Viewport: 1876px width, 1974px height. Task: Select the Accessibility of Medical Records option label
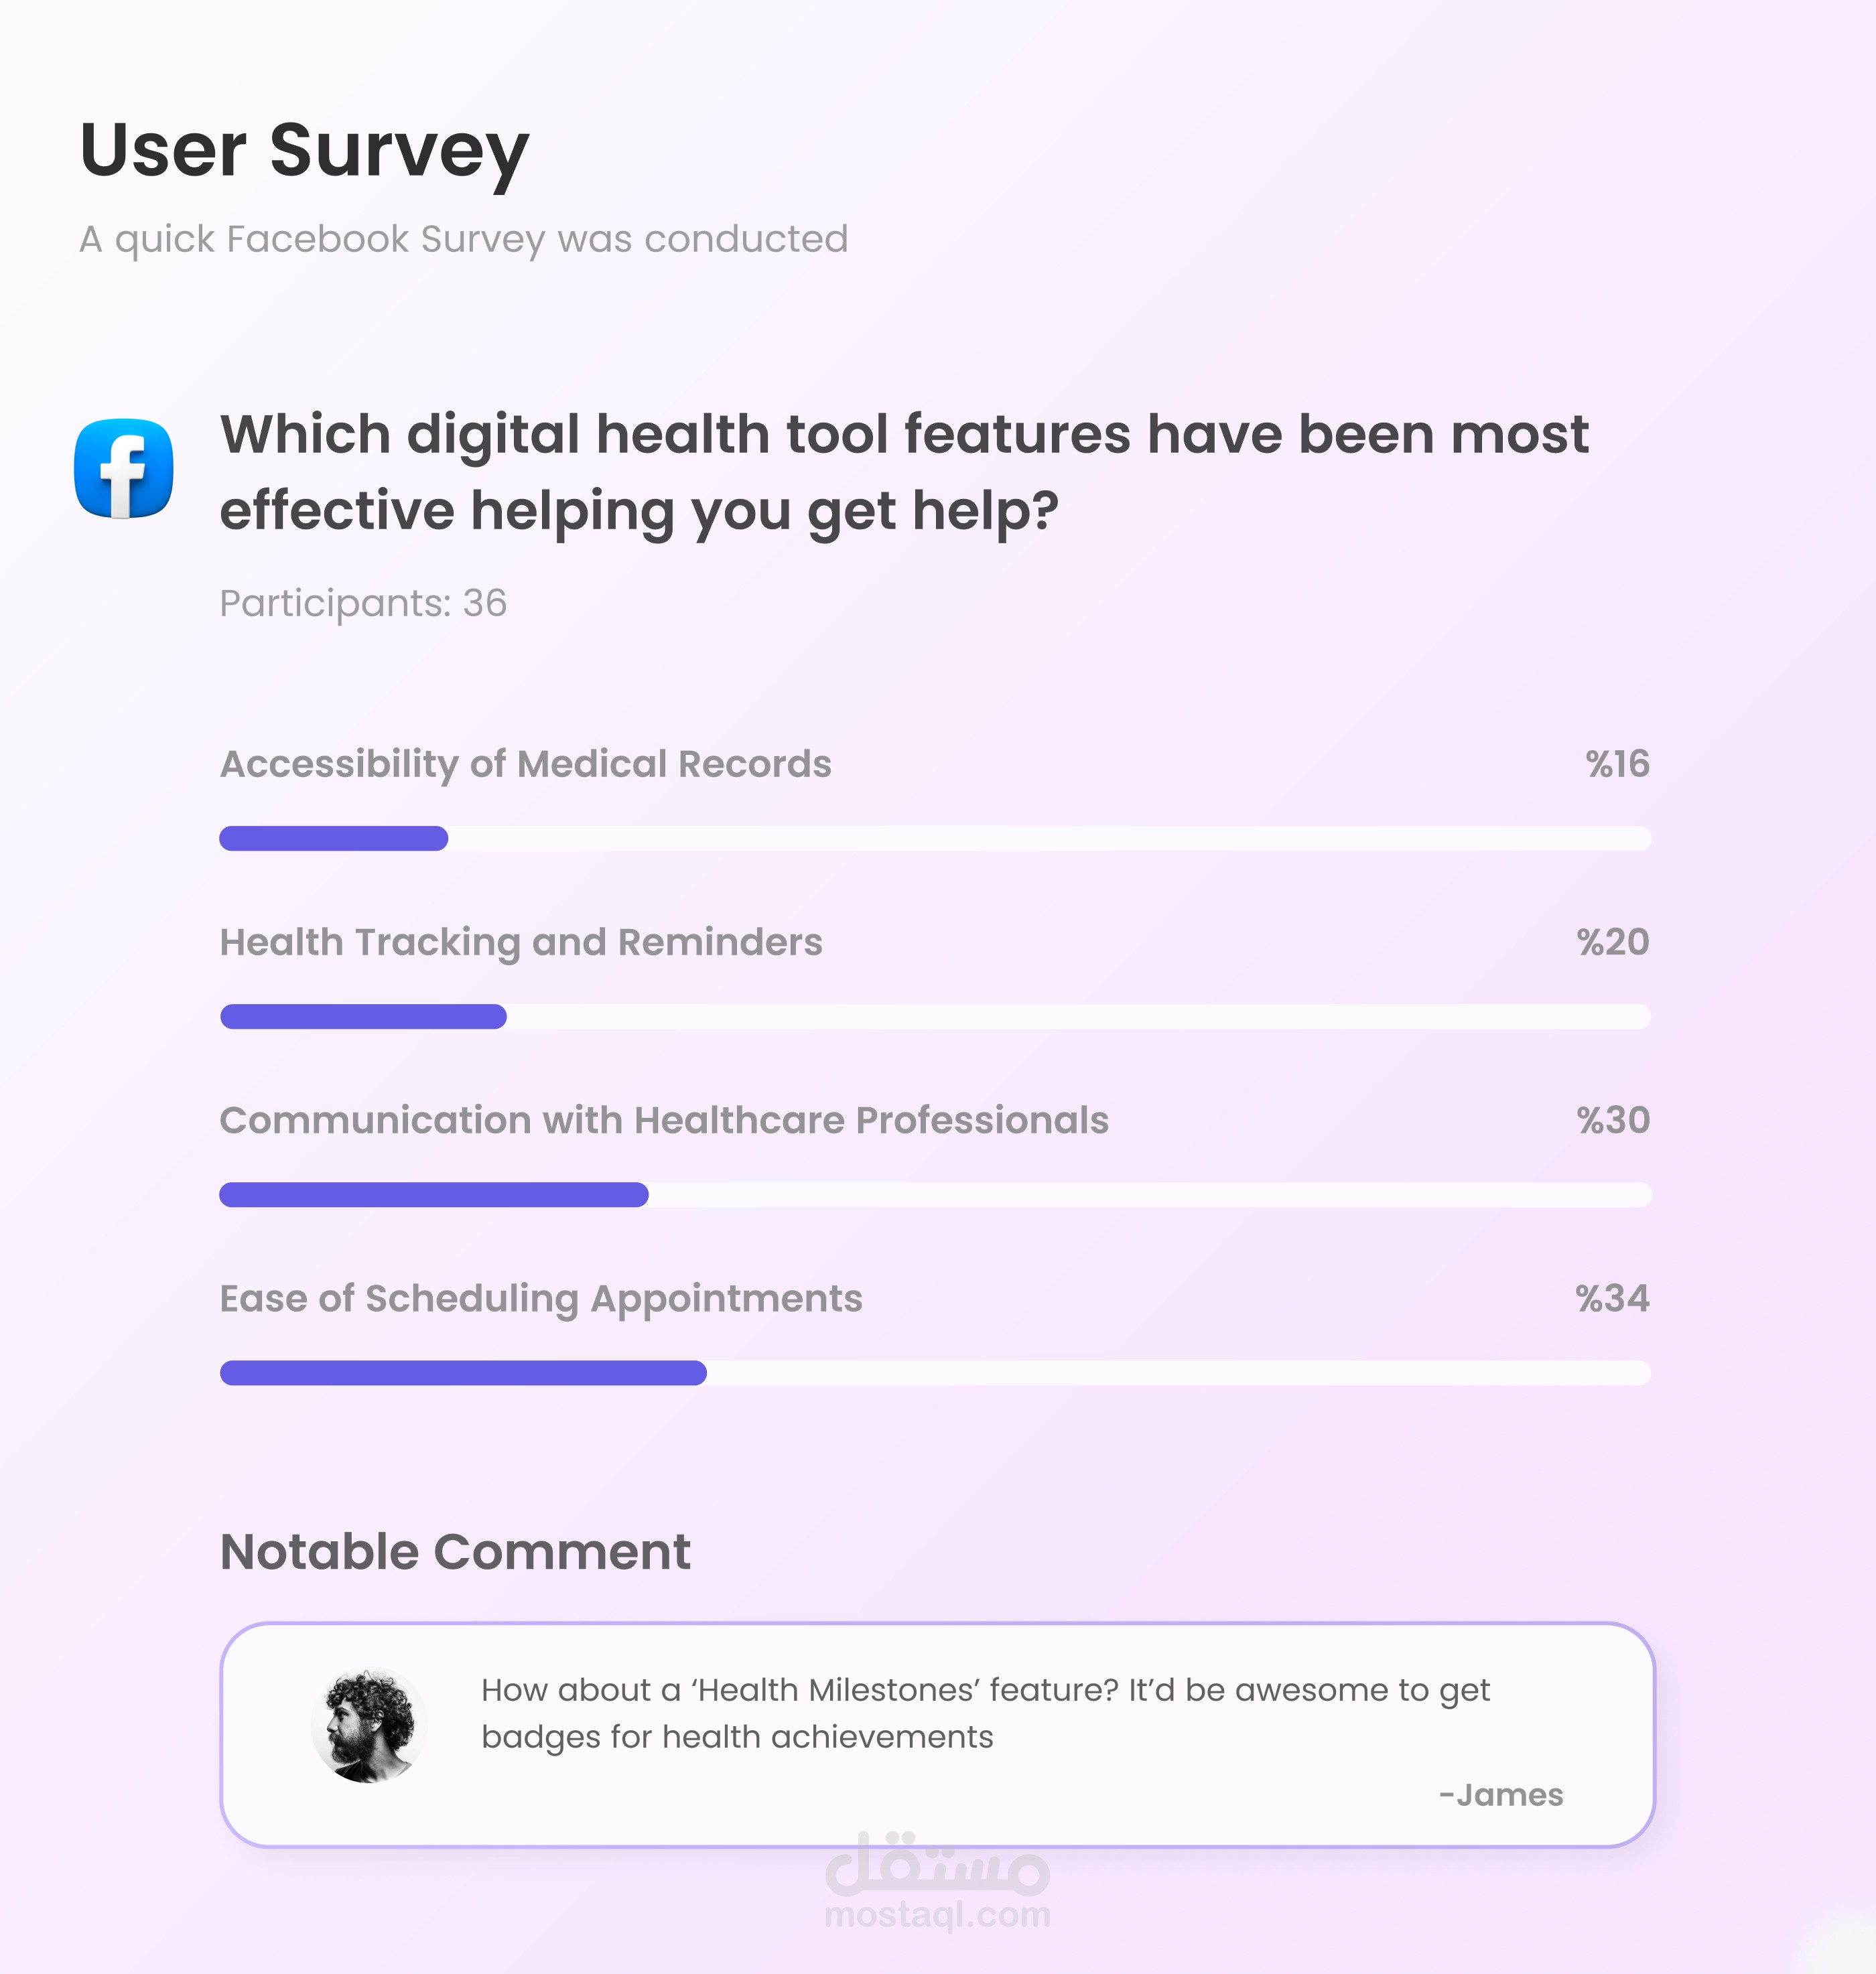coord(525,764)
